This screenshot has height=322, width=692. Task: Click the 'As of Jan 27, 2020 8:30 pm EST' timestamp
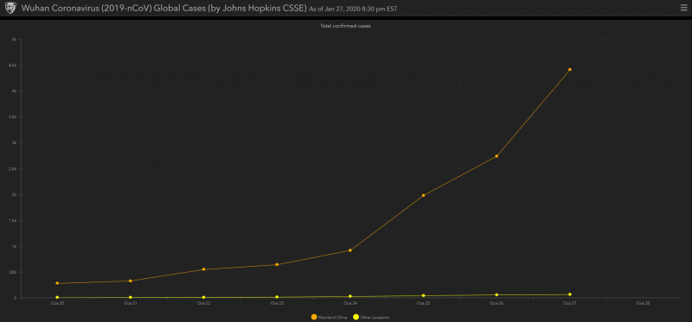tap(353, 9)
